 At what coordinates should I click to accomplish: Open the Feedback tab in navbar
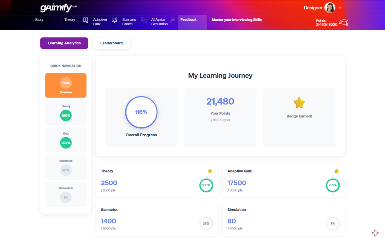point(189,20)
